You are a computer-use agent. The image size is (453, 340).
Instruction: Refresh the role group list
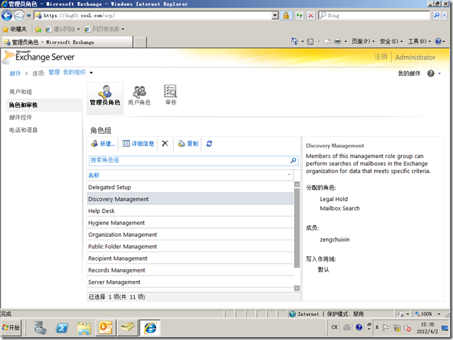210,143
